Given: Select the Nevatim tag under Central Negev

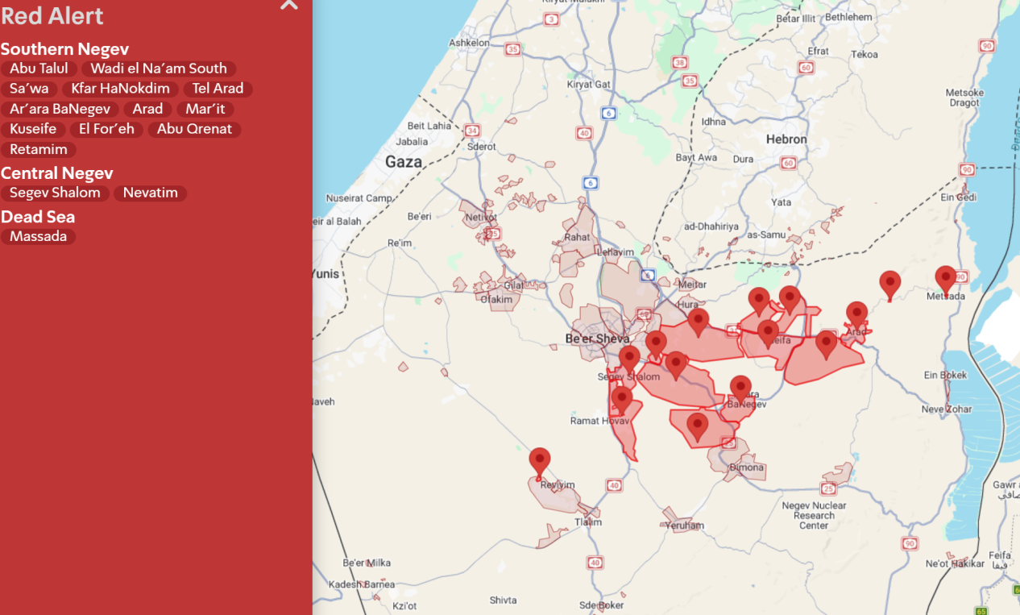Looking at the screenshot, I should (x=150, y=193).
